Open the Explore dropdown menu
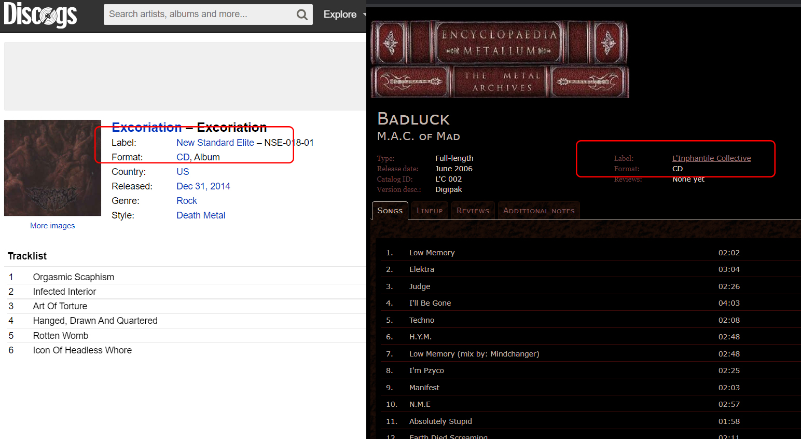The width and height of the screenshot is (801, 439). tap(344, 15)
